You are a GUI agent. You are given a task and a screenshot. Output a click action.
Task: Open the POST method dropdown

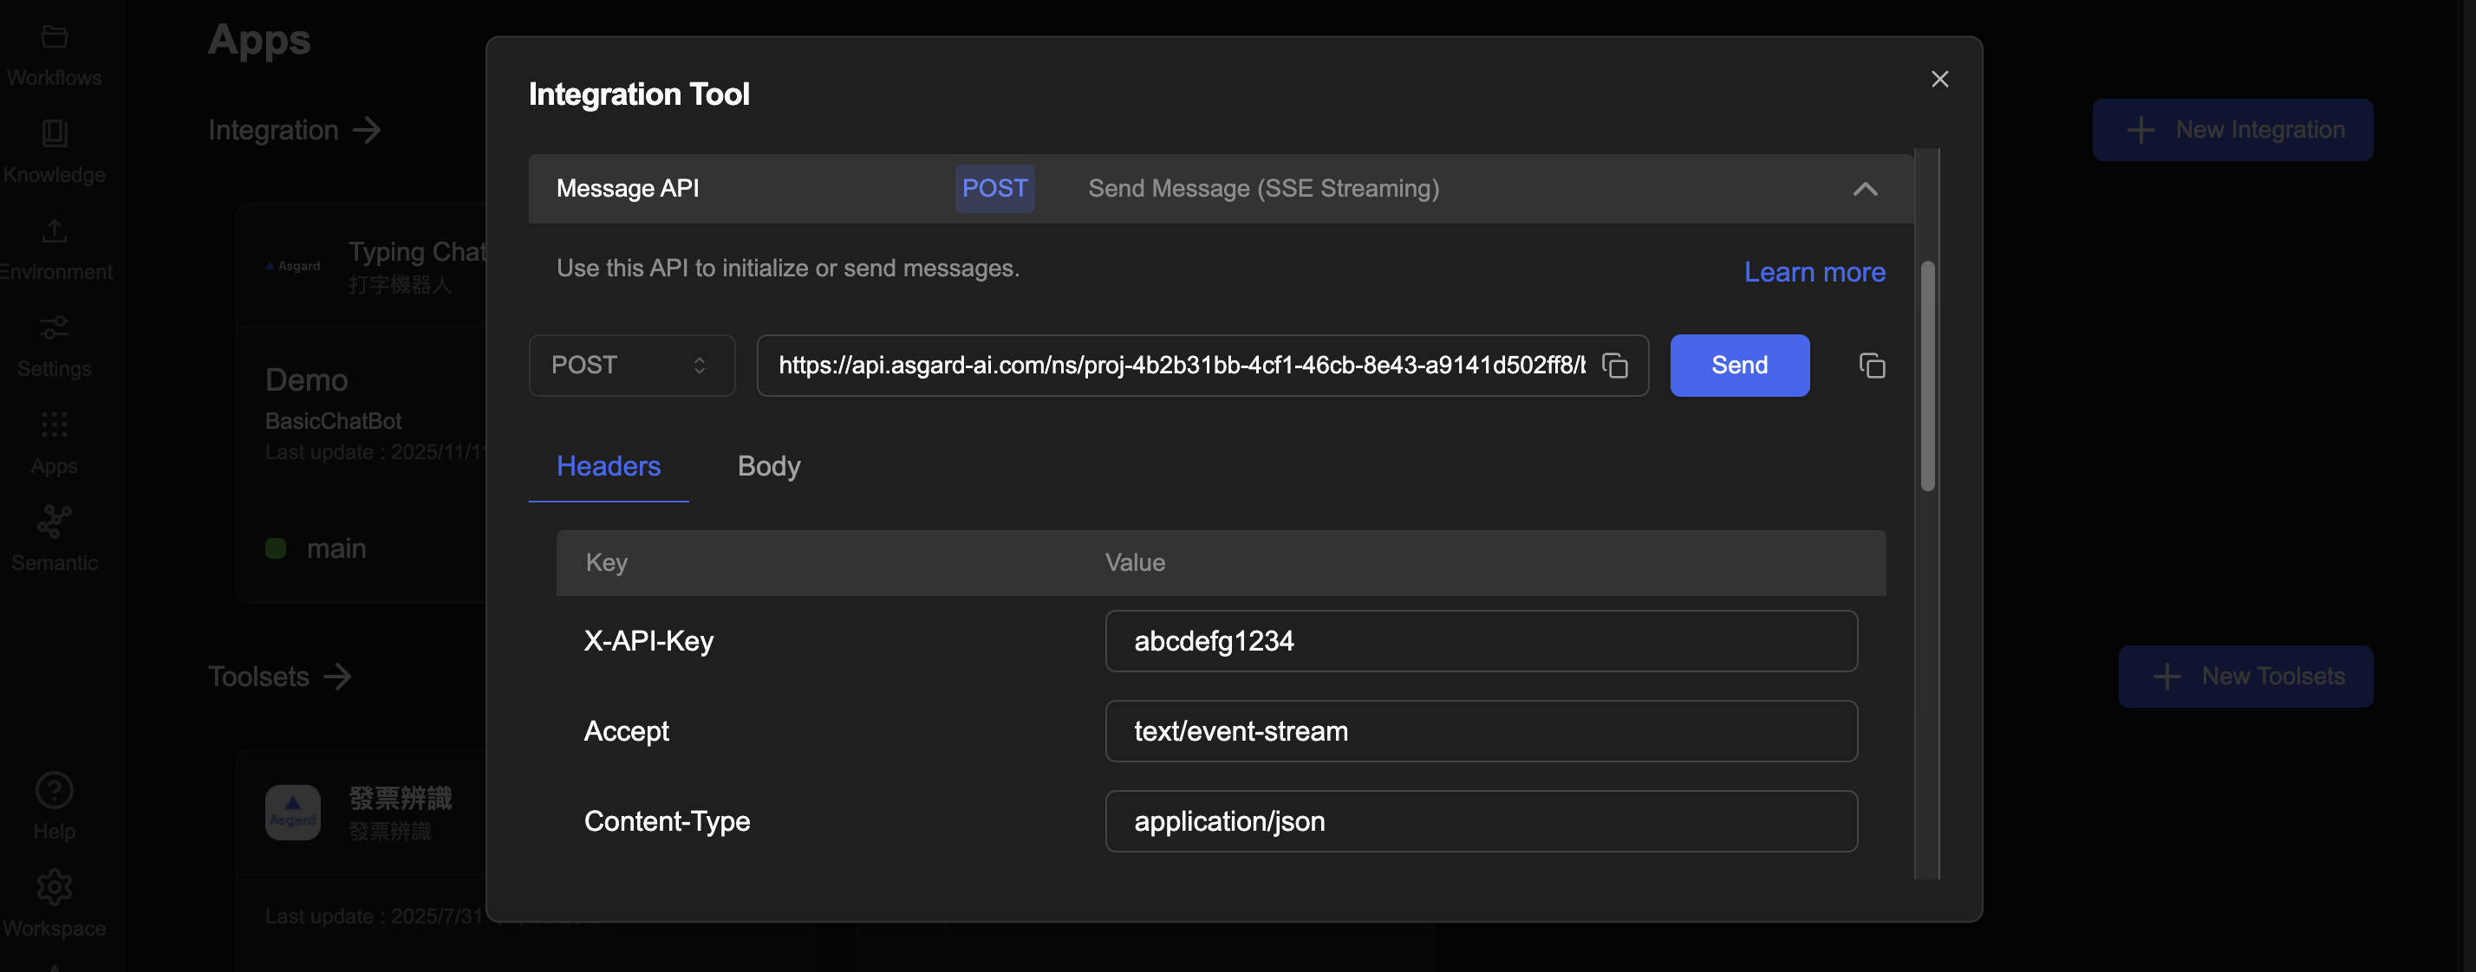click(x=631, y=366)
